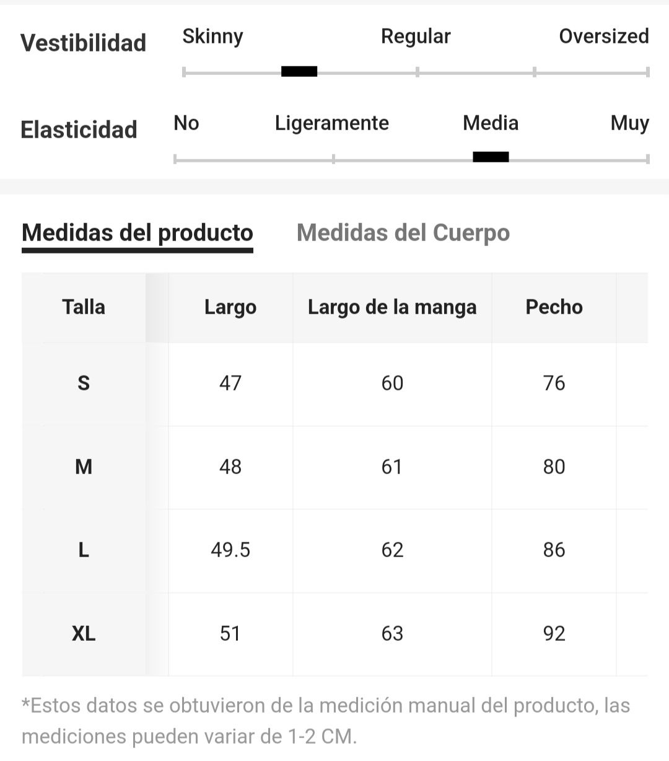Select the S size row label
This screenshot has width=669, height=761.
[x=84, y=384]
